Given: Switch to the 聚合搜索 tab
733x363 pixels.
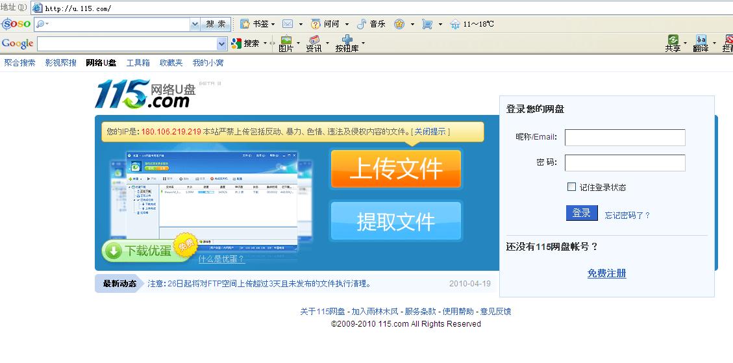Looking at the screenshot, I should click(19, 63).
